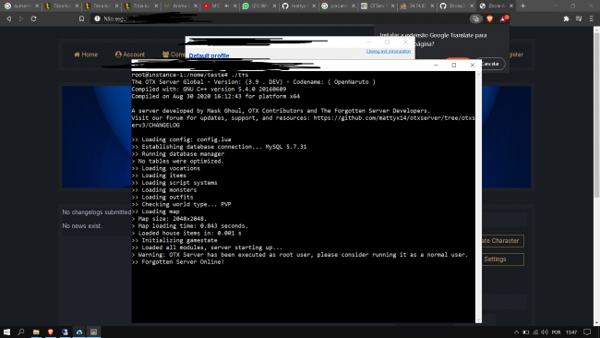Open the battery status tray icon
Image resolution: width=600 pixels, height=338 pixels.
click(526, 332)
